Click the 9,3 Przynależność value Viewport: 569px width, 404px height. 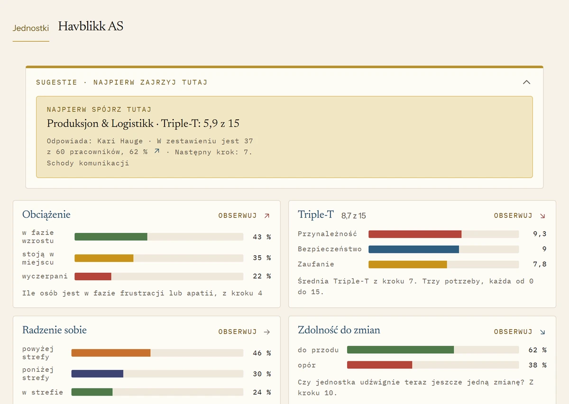click(540, 234)
